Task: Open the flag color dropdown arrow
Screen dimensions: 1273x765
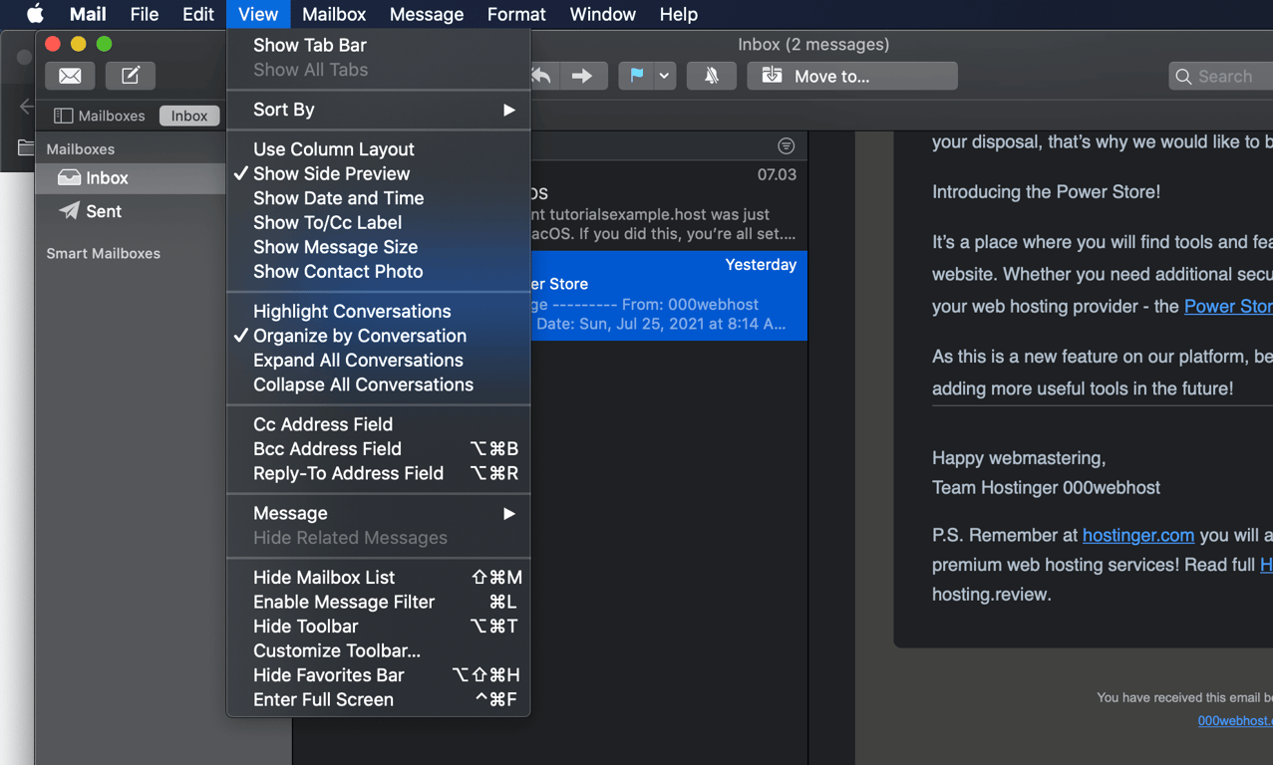Action: (x=662, y=76)
